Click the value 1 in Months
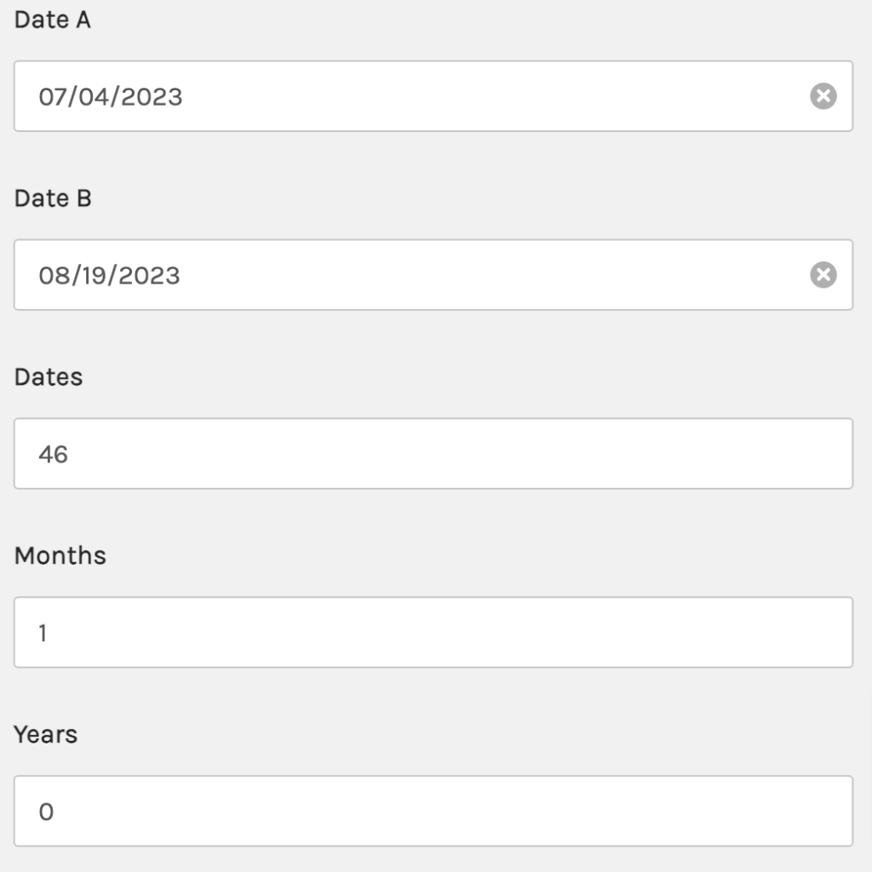The height and width of the screenshot is (872, 872). (x=43, y=633)
